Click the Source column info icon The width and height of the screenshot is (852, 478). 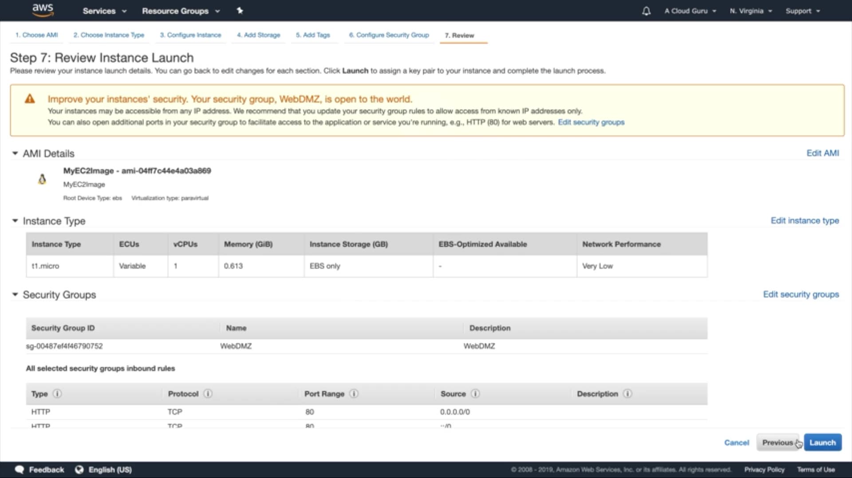[475, 394]
